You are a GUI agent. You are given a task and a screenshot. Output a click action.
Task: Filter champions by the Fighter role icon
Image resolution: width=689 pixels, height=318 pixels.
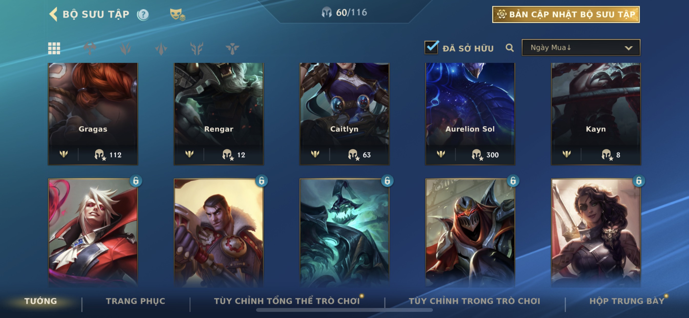(x=90, y=48)
